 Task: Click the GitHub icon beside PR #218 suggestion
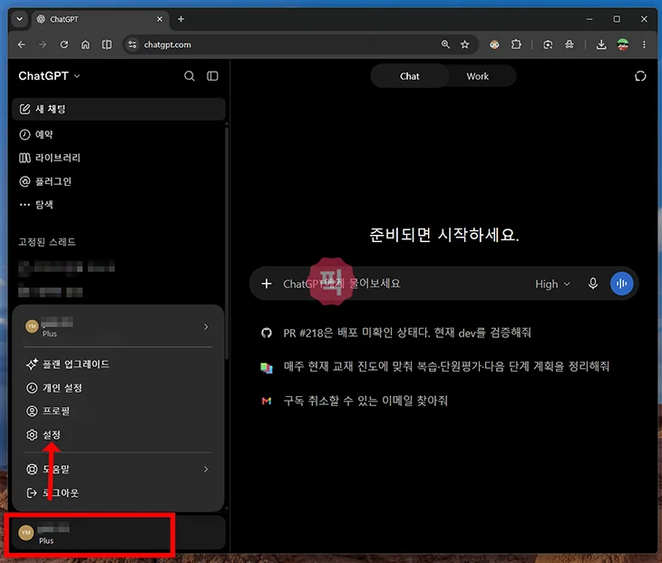267,333
